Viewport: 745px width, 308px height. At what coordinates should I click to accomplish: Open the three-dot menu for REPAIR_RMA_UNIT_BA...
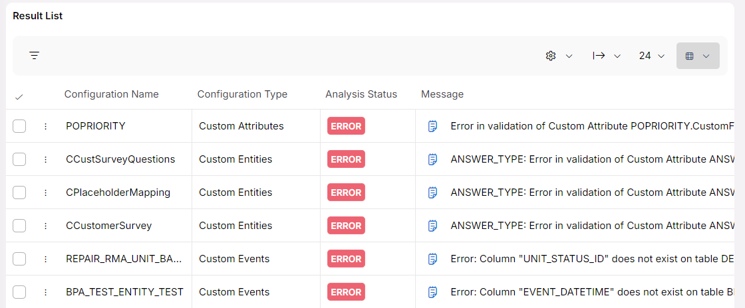point(46,259)
